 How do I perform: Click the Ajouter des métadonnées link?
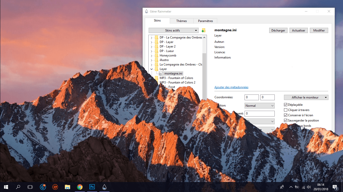[x=231, y=87]
